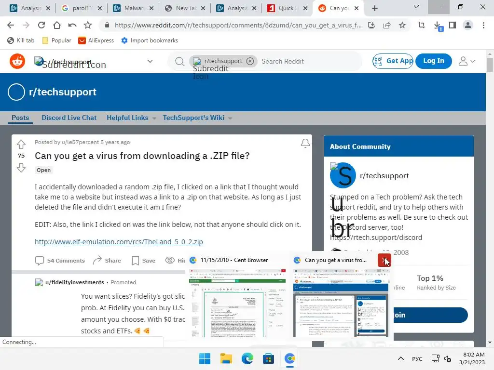This screenshot has height=370, width=494.
Task: Open the Discord Live Chat tab
Action: tap(69, 118)
